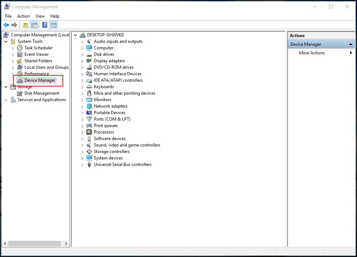Click the Up one level folder icon
357x257 pixels.
coord(26,25)
